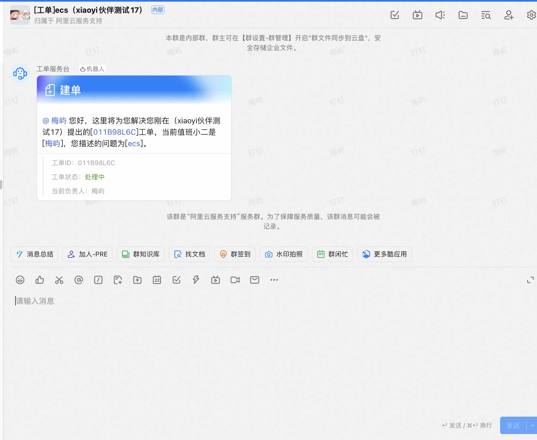Viewport: 537px width, 440px height.
Task: Open 消息总结 quick app
Action: 34,254
